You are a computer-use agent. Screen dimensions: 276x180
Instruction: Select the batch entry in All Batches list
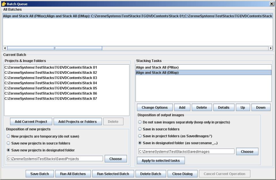pos(138,16)
